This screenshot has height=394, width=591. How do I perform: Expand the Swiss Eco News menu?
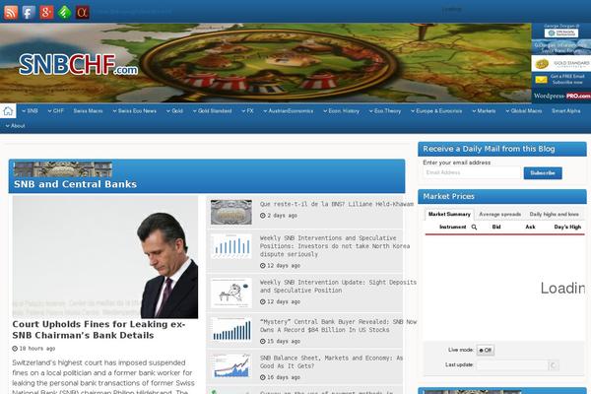tap(134, 111)
